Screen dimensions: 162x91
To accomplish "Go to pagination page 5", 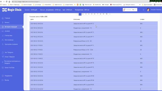I will (92, 14).
